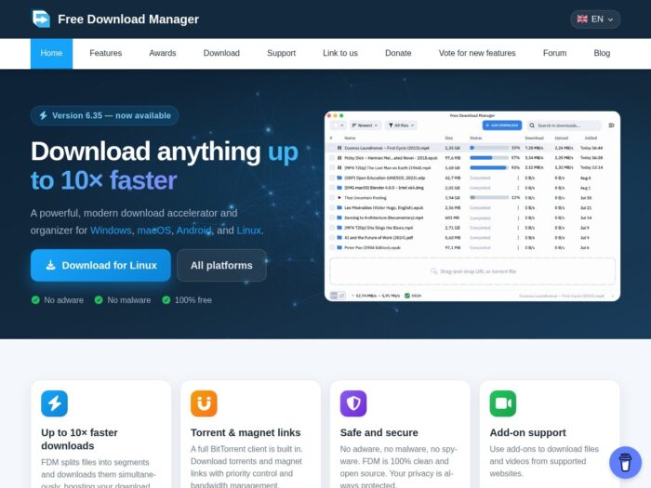Tick the checkbox on the Moby Dick row
Image resolution: width=651 pixels, height=488 pixels.
(x=332, y=158)
